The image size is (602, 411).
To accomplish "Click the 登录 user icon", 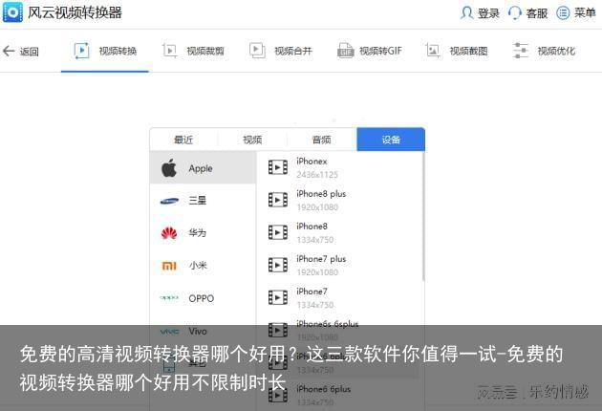I will pos(466,13).
